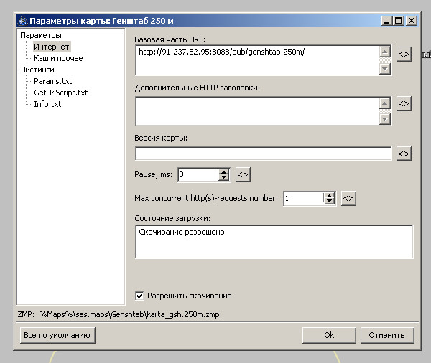Toggle the 'Разрешить скачивание' checkbox
431x363 pixels.
point(139,295)
